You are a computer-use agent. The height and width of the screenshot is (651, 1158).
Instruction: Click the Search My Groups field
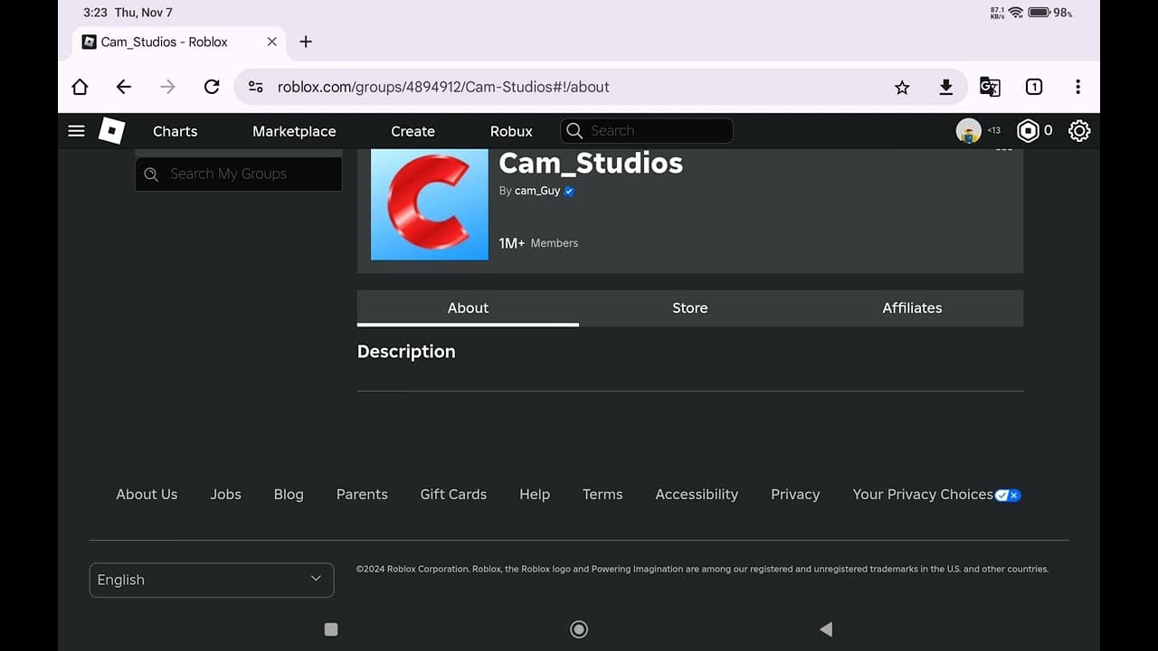click(239, 175)
